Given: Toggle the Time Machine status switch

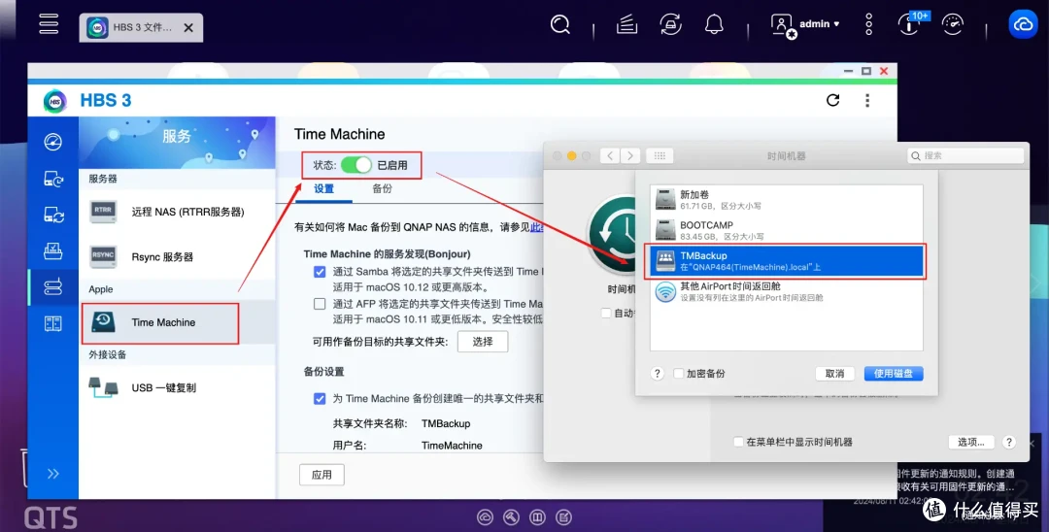Looking at the screenshot, I should tap(355, 165).
